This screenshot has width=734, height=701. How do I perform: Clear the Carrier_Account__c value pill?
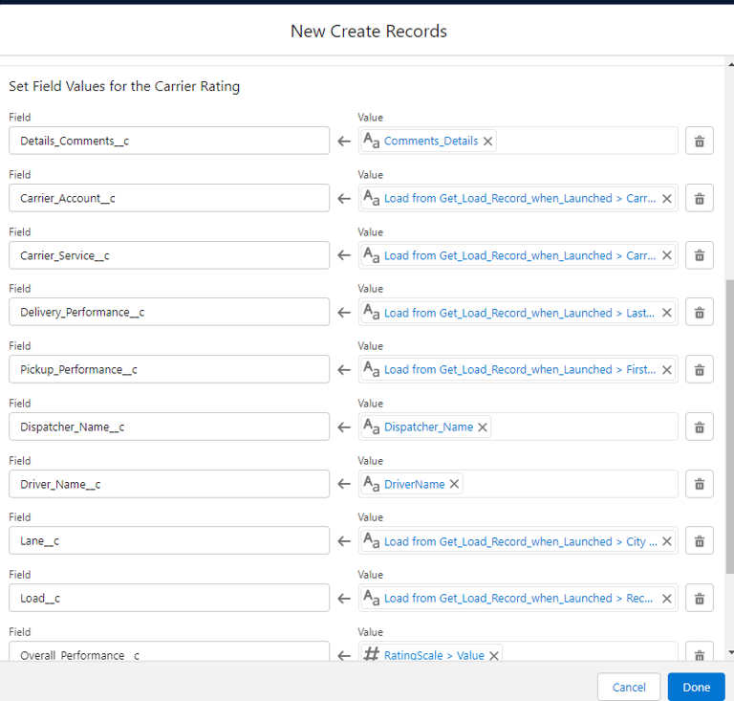[x=667, y=199]
